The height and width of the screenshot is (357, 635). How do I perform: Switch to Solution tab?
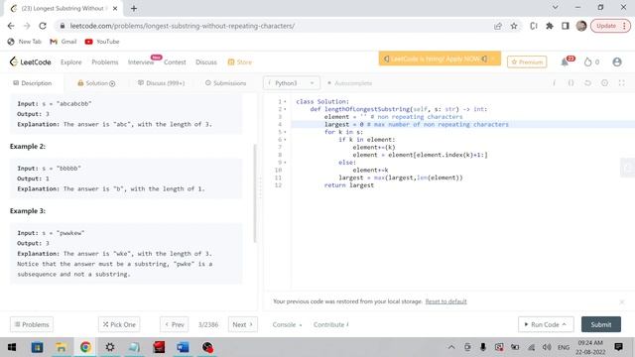[96, 83]
